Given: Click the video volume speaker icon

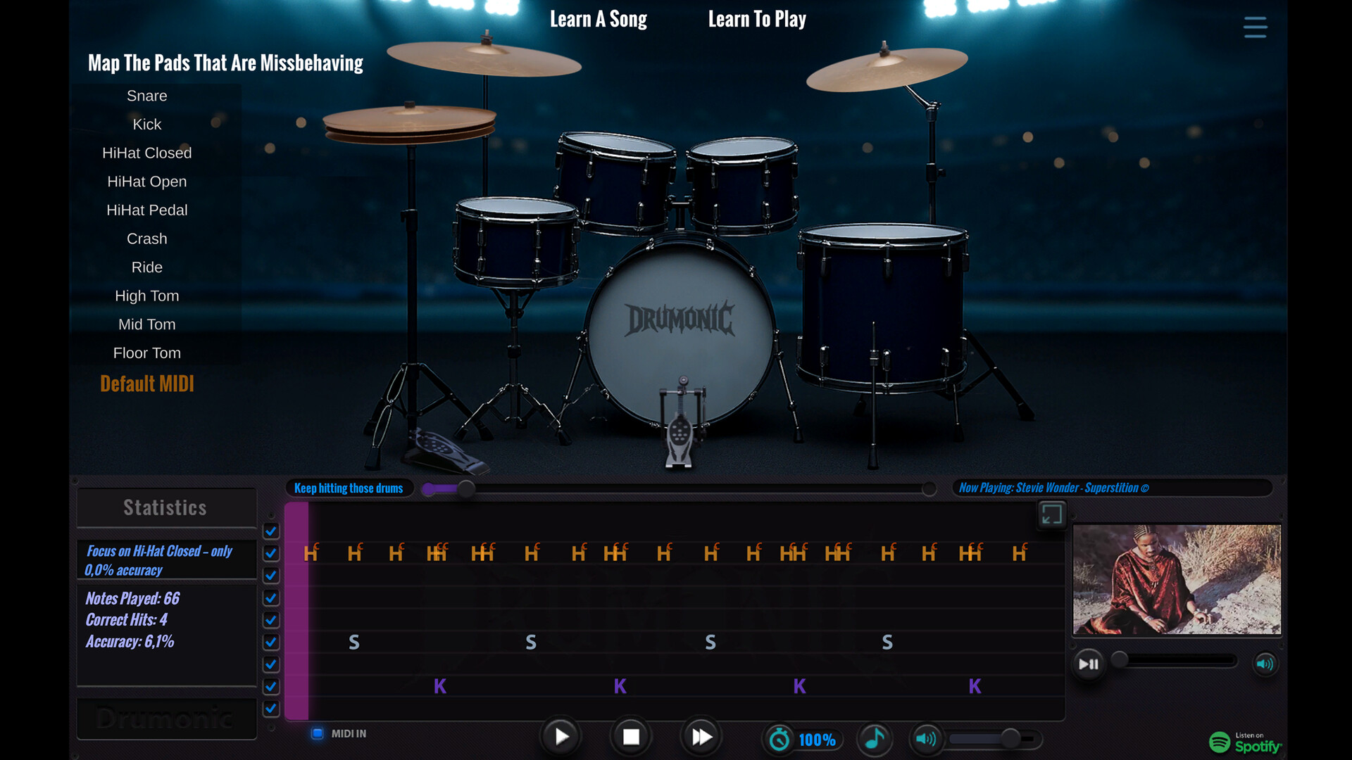Looking at the screenshot, I should 1265,664.
